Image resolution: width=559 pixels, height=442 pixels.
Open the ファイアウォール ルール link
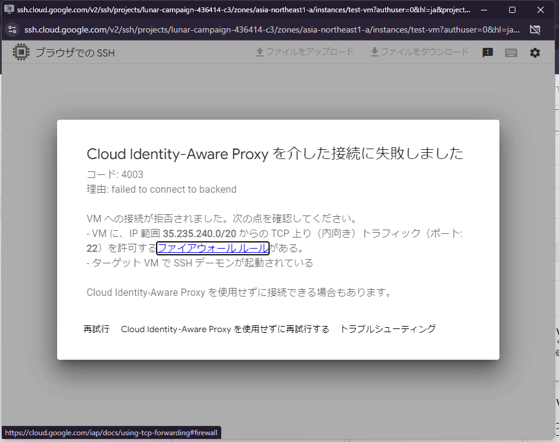point(213,248)
